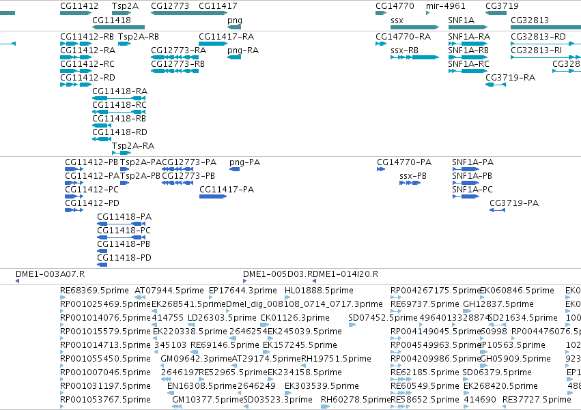The width and height of the screenshot is (581, 410).
Task: Click transcript CG11418-RD
Action: click(x=120, y=132)
